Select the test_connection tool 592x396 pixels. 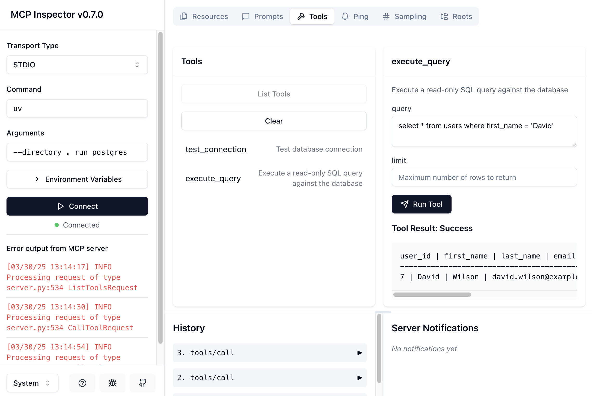pos(216,149)
